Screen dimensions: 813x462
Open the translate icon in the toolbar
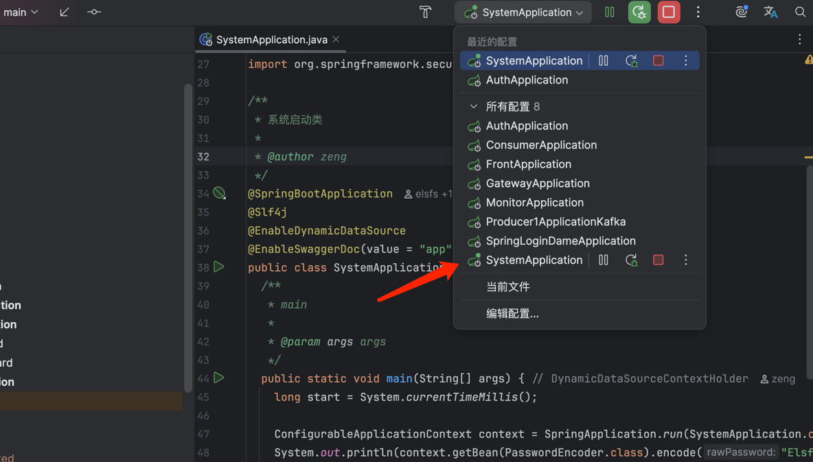770,12
